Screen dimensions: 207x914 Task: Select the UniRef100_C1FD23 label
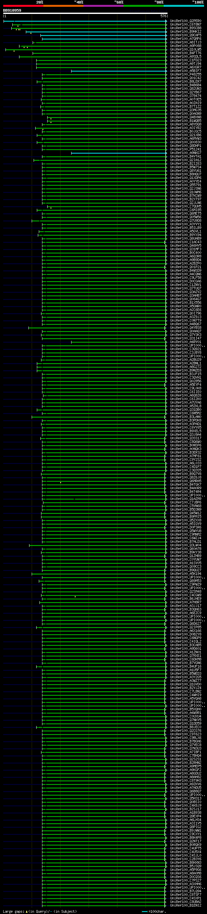[186, 60]
